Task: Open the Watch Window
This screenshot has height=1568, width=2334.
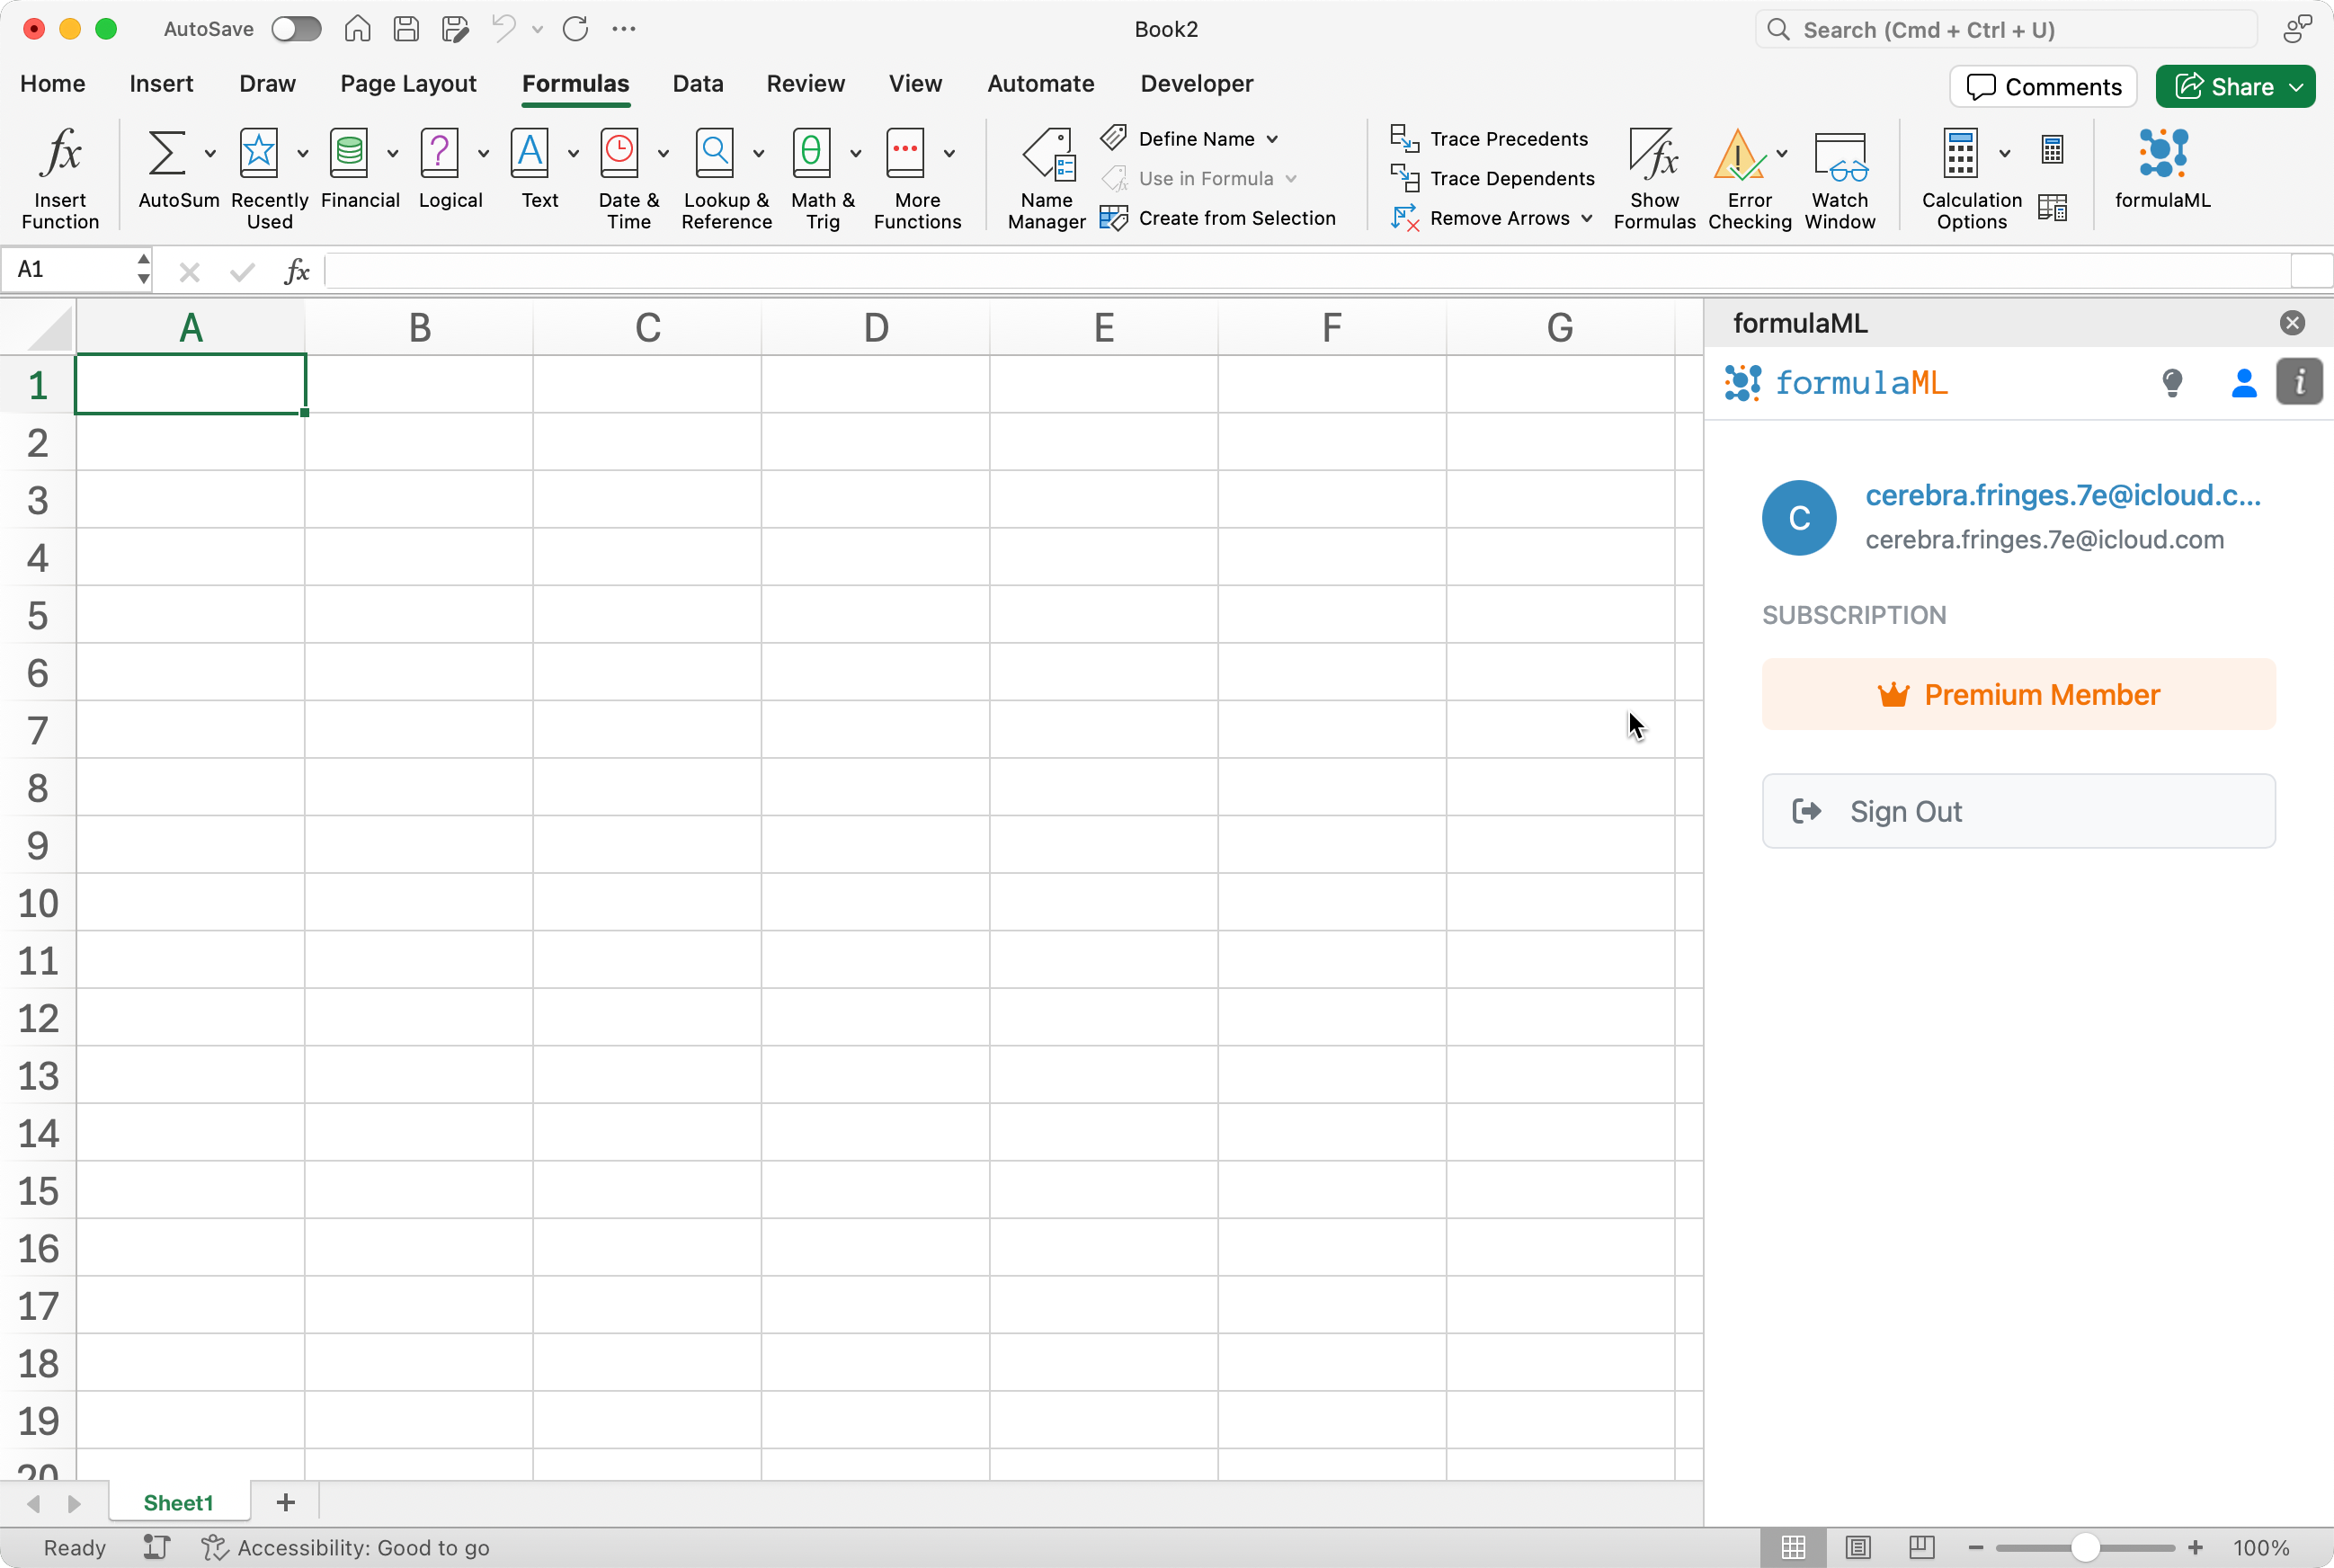Action: 1839,178
